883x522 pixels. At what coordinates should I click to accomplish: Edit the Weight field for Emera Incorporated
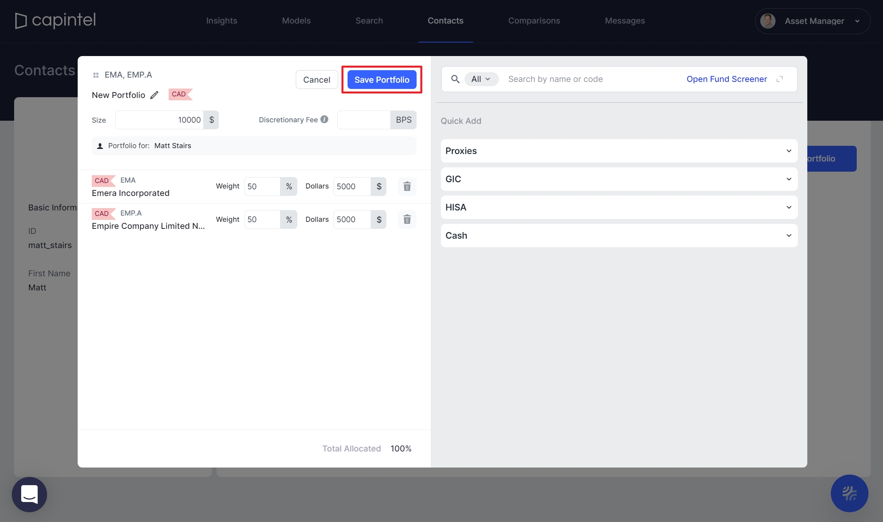pyautogui.click(x=262, y=187)
